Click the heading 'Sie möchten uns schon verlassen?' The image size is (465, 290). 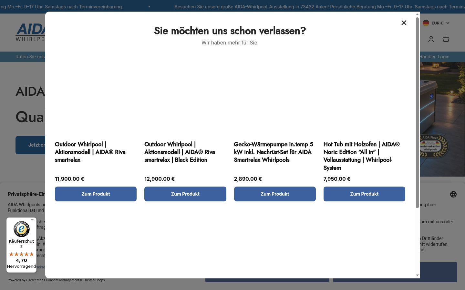230,31
